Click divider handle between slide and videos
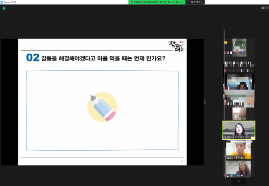This screenshot has height=186, width=269. pos(205,102)
